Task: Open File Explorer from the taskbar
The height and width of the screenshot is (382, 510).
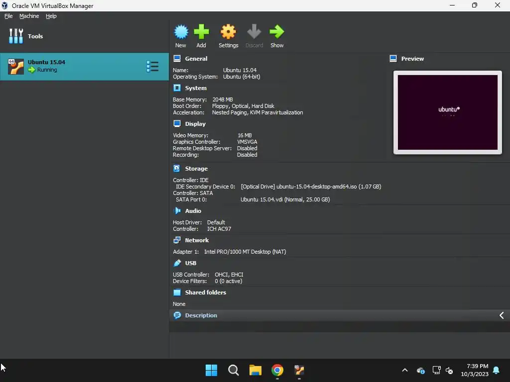Action: click(255, 370)
